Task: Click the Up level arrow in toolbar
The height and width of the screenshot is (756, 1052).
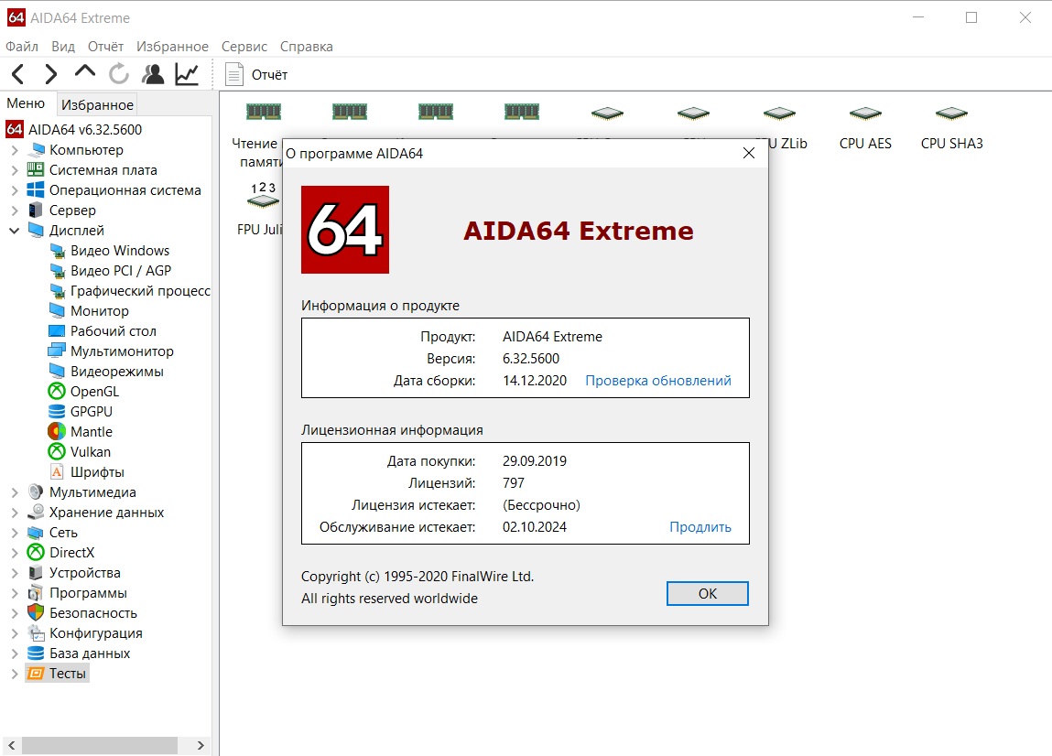Action: tap(85, 72)
